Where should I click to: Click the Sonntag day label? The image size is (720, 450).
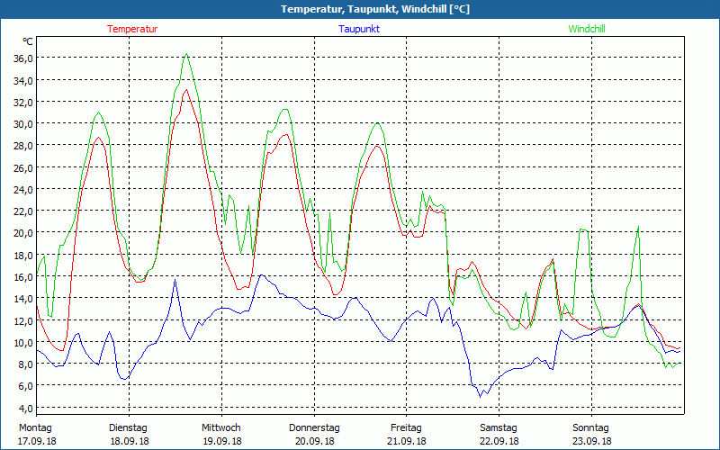point(591,428)
